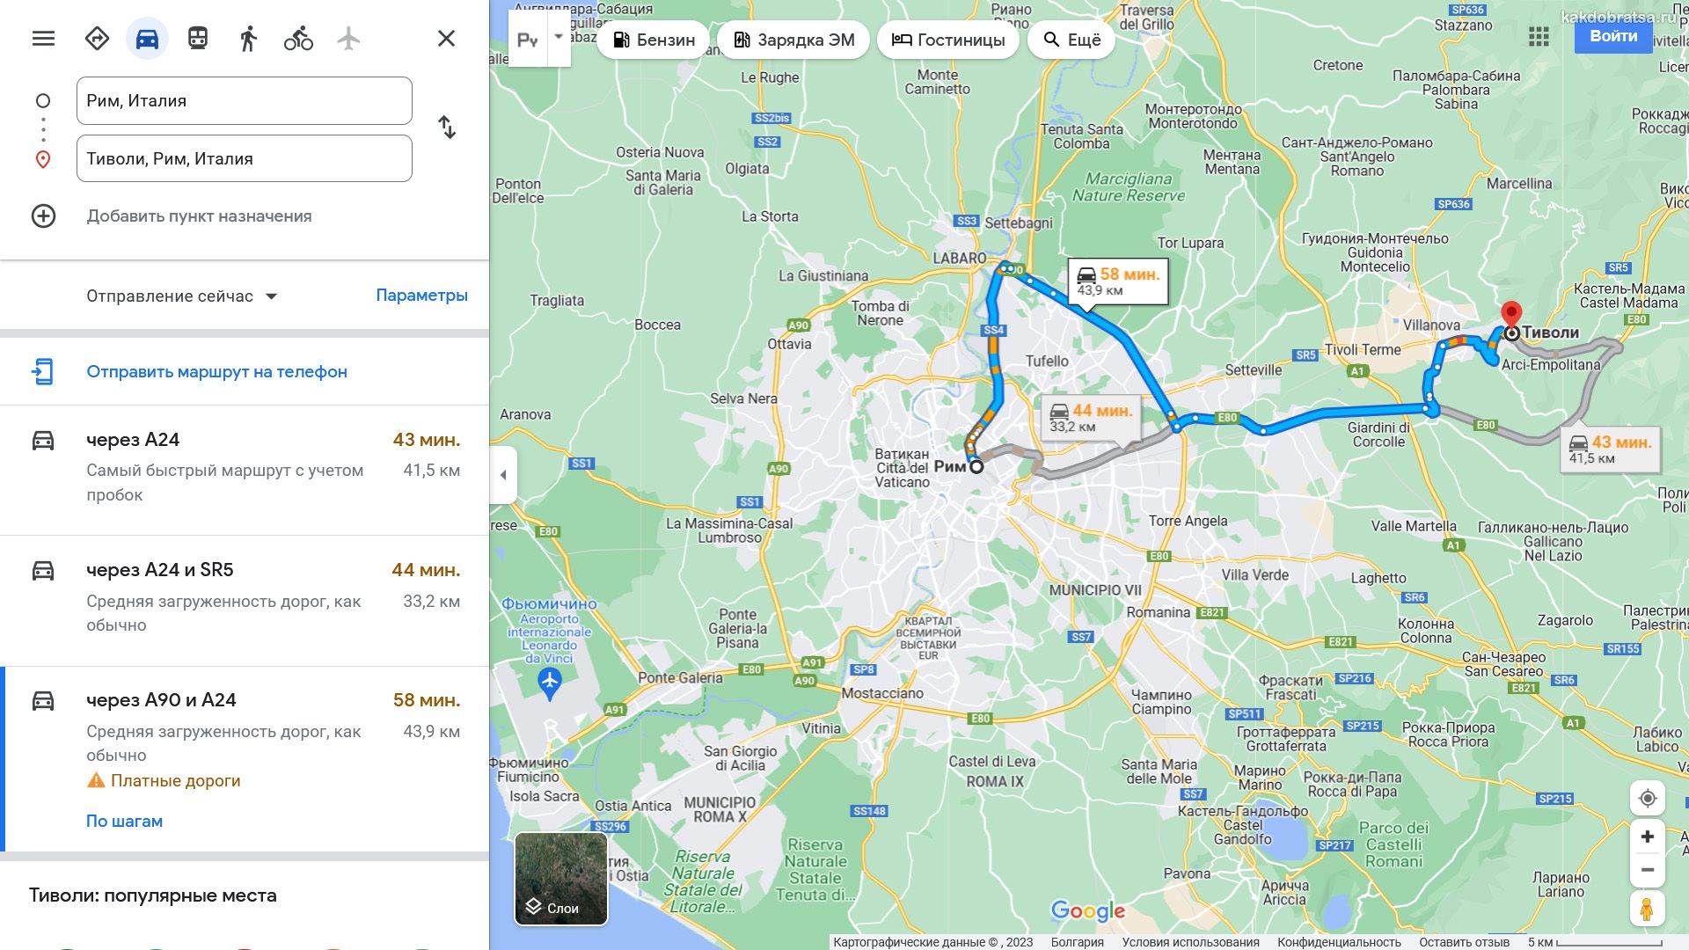Select route через A24 и SR5

(245, 600)
